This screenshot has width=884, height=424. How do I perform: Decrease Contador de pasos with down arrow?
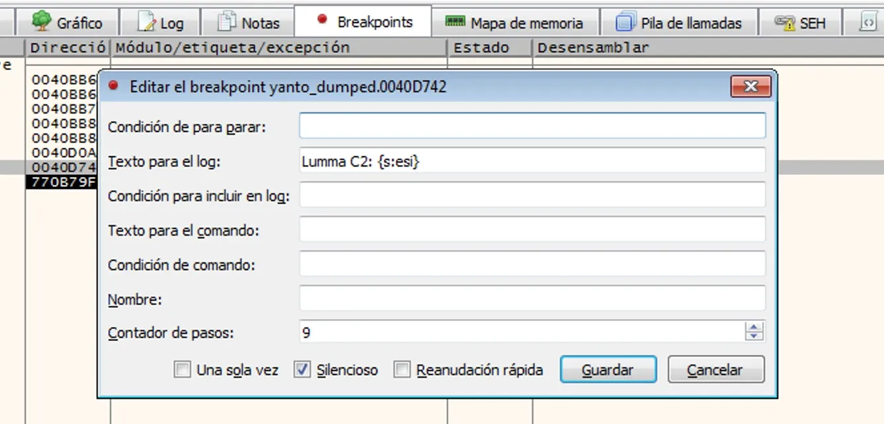coord(754,336)
